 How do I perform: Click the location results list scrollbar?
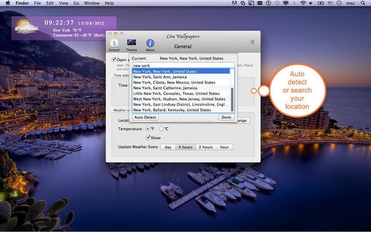tap(232, 99)
